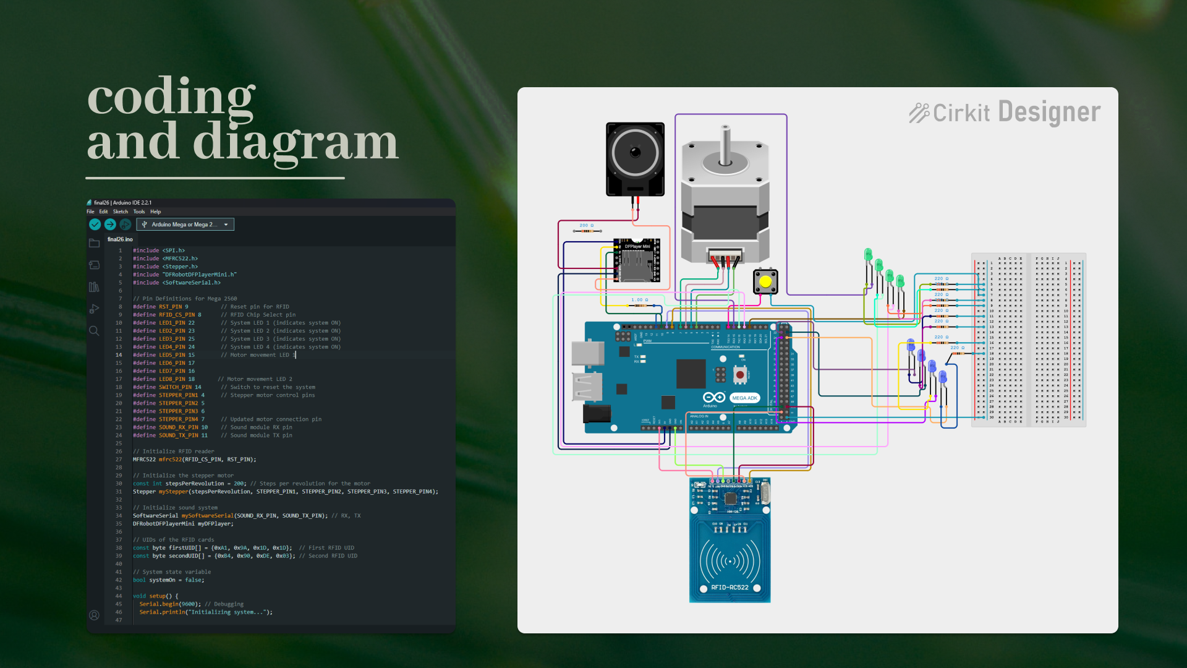This screenshot has width=1187, height=668.
Task: Click line number 14 in gutter
Action: pos(119,355)
